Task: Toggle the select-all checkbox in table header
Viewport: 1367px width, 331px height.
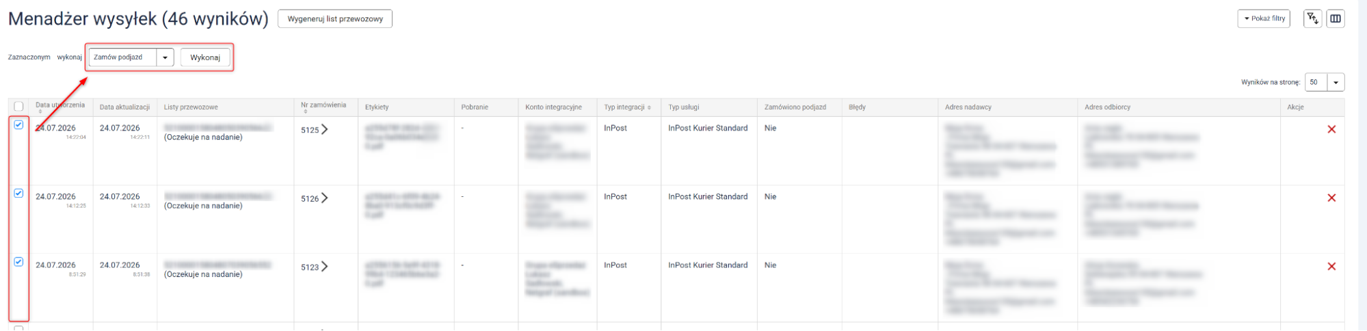Action: pyautogui.click(x=18, y=107)
